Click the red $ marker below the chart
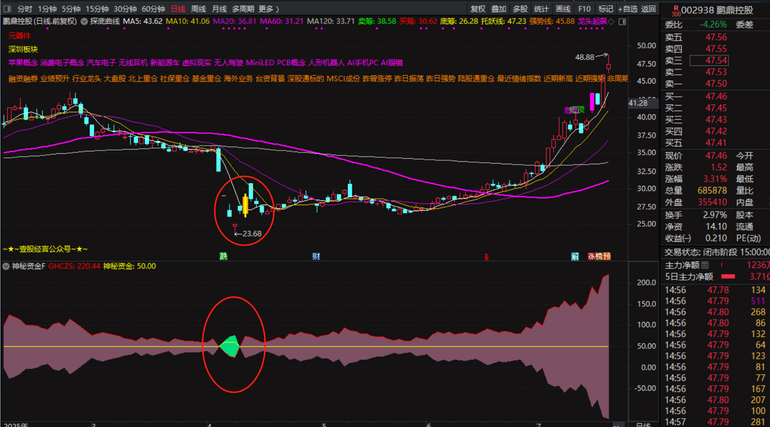770x427 pixels. (x=486, y=257)
